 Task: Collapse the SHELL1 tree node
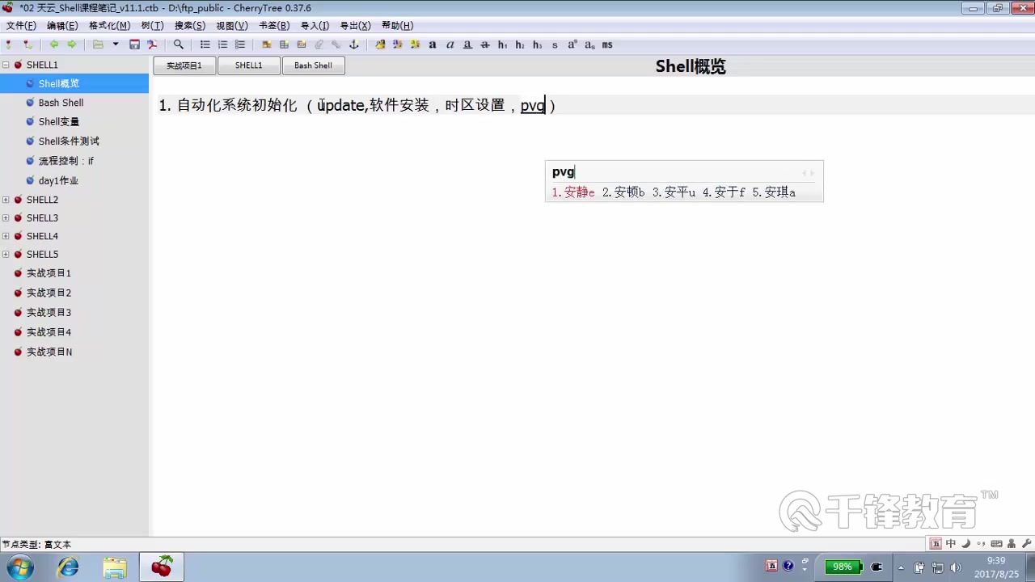6,64
